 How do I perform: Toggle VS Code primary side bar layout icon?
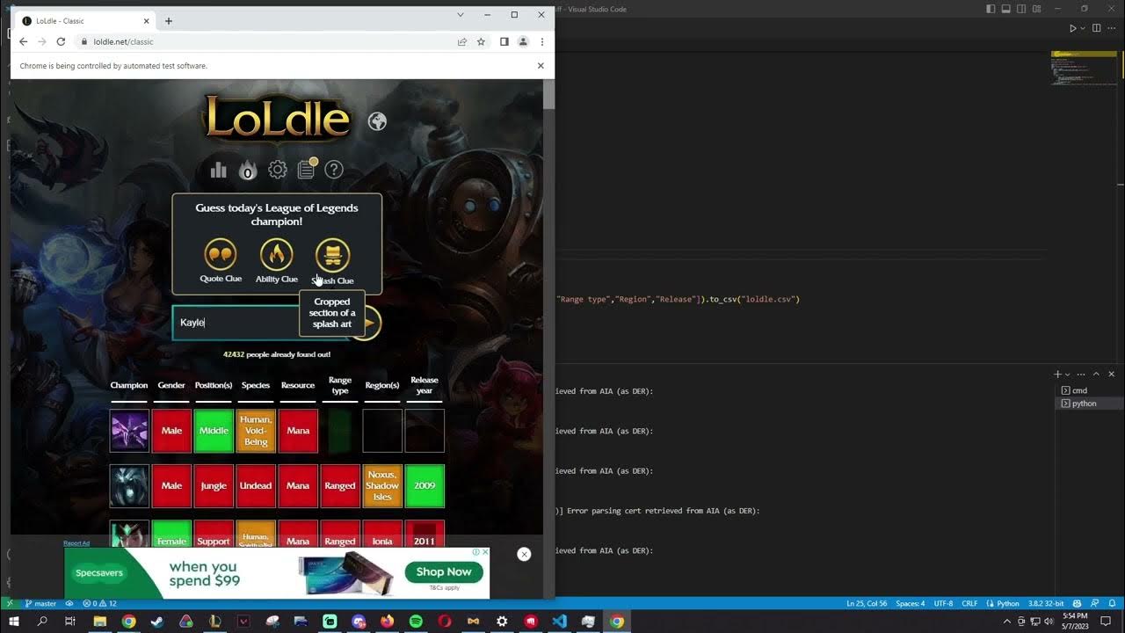click(x=991, y=9)
